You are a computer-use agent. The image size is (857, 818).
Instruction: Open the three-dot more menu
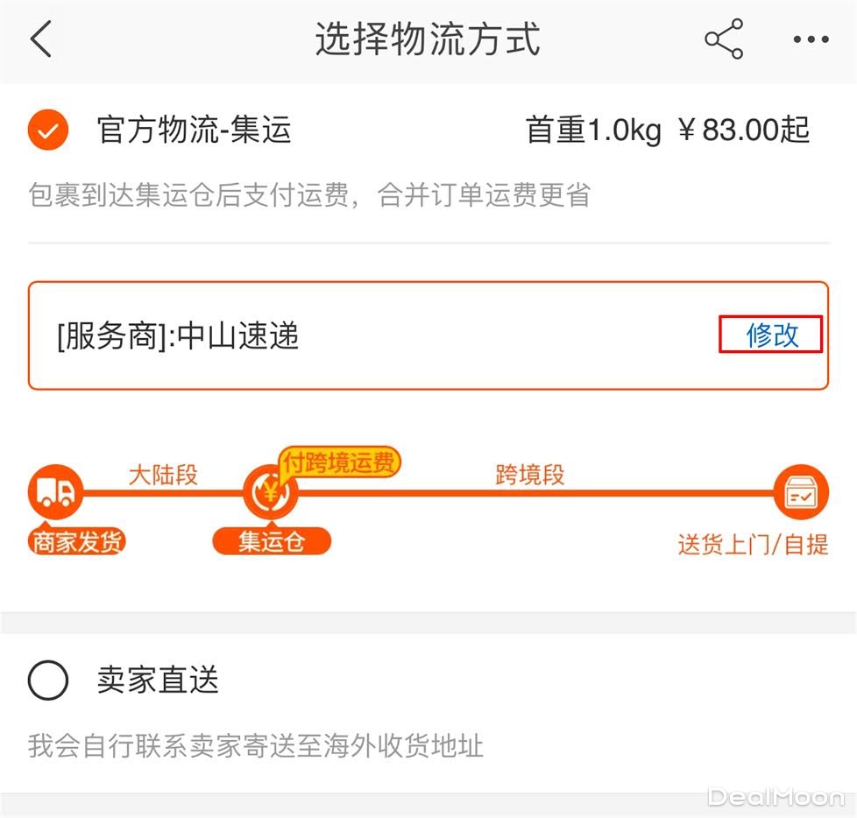pyautogui.click(x=811, y=40)
